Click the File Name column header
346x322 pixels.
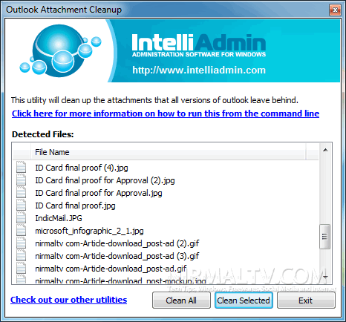169,152
